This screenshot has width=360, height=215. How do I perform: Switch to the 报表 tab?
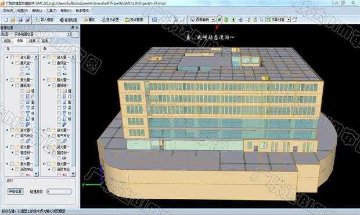[x=45, y=41]
